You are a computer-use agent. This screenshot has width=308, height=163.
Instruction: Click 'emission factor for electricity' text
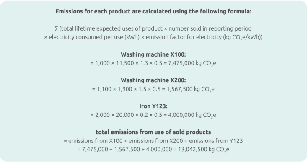pos(184,37)
